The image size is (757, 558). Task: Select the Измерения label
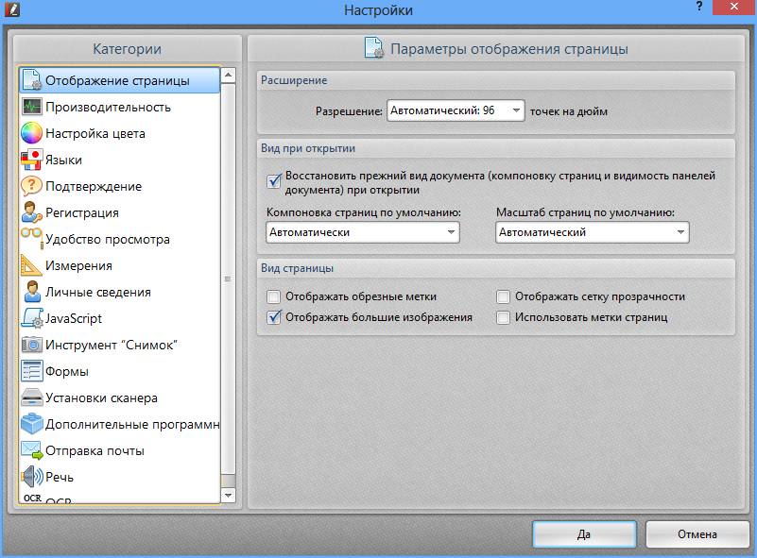coord(78,265)
